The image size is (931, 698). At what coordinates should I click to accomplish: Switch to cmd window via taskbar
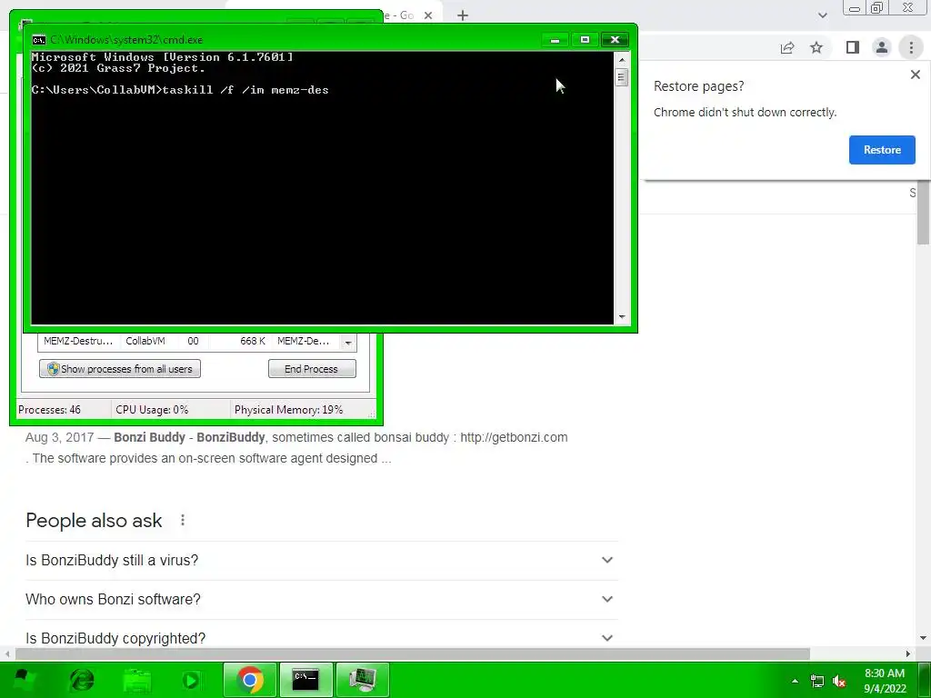[305, 680]
